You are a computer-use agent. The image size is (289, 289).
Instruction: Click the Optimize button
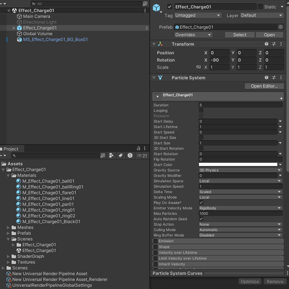click(x=249, y=281)
